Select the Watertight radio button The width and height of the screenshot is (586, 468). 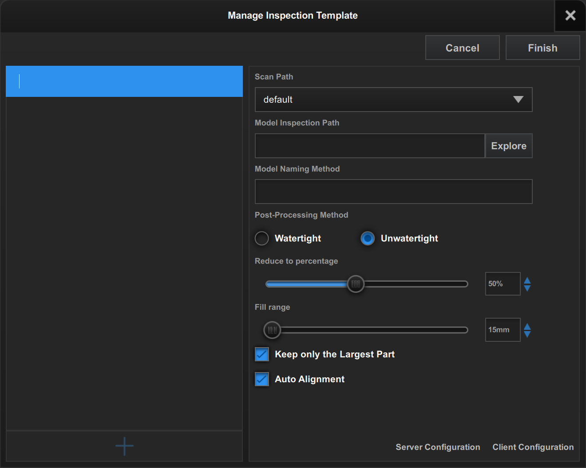point(262,238)
